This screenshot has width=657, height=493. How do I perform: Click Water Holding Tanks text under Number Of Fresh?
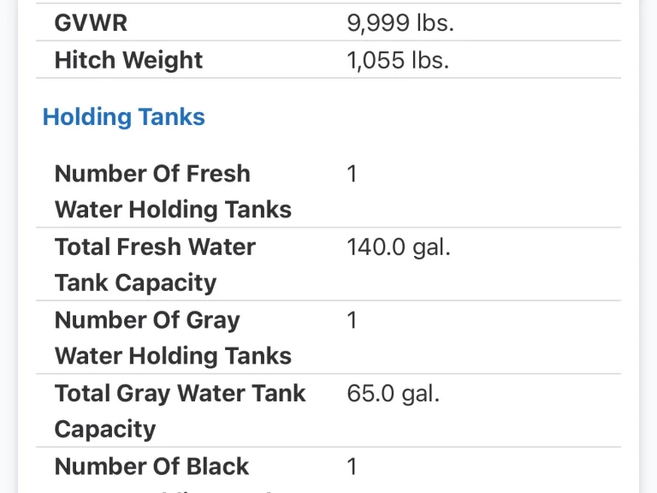click(173, 210)
